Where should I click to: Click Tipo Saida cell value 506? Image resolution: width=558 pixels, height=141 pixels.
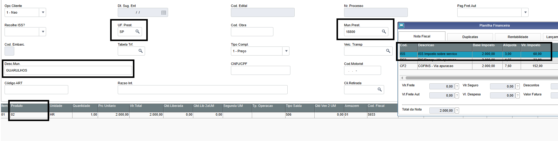(299, 115)
